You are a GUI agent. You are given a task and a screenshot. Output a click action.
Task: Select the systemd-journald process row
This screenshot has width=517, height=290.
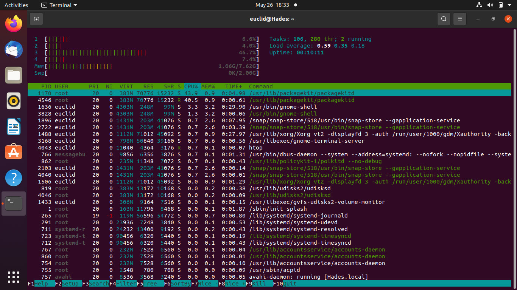coord(269,216)
